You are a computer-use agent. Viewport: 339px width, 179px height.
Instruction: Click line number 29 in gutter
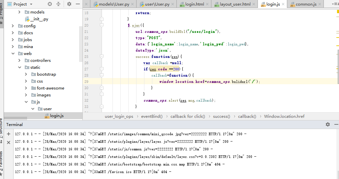tap(86, 82)
